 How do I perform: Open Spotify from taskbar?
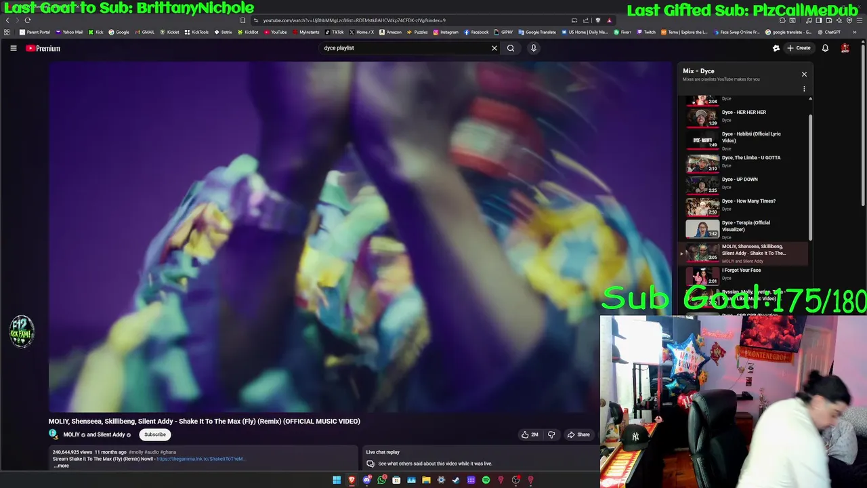coord(486,480)
